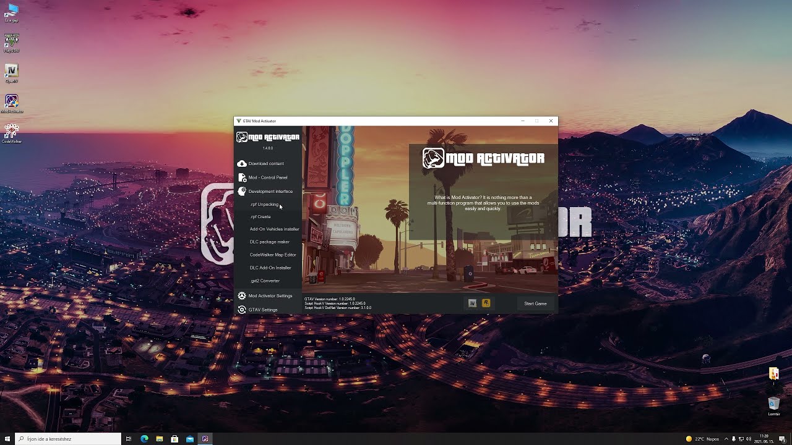Image resolution: width=792 pixels, height=445 pixels.
Task: Open the weather widget showing 22°C
Action: point(702,439)
